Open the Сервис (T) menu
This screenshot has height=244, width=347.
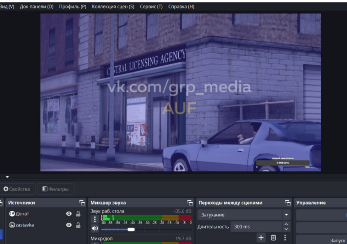coord(151,7)
